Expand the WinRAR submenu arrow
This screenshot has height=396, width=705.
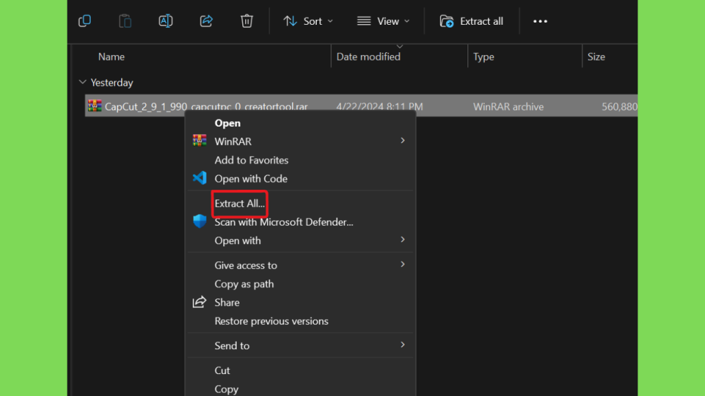(x=402, y=141)
